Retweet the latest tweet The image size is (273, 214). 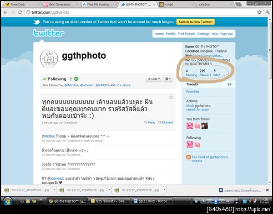pyautogui.click(x=166, y=122)
